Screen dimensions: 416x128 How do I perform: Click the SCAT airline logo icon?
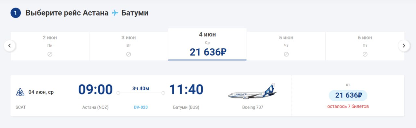pos(20,92)
